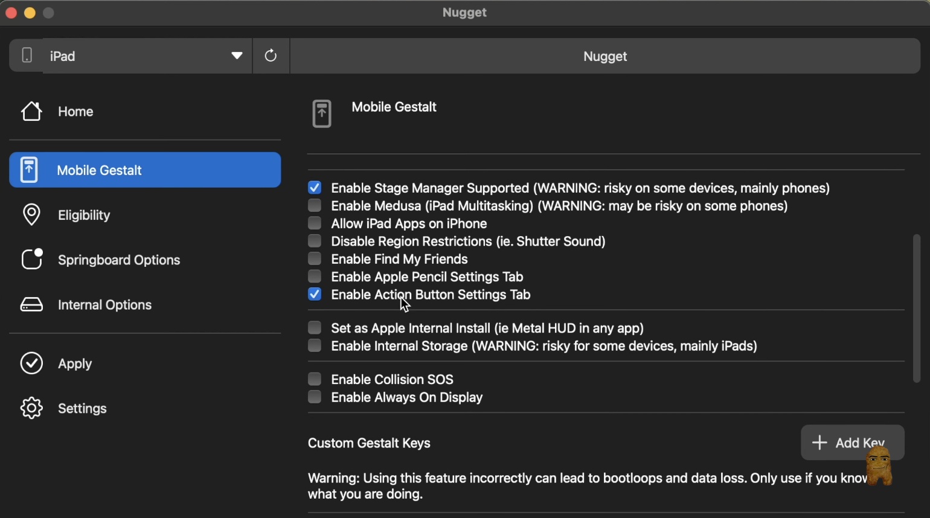Check Enable Always On Display
The image size is (930, 518).
tap(315, 397)
